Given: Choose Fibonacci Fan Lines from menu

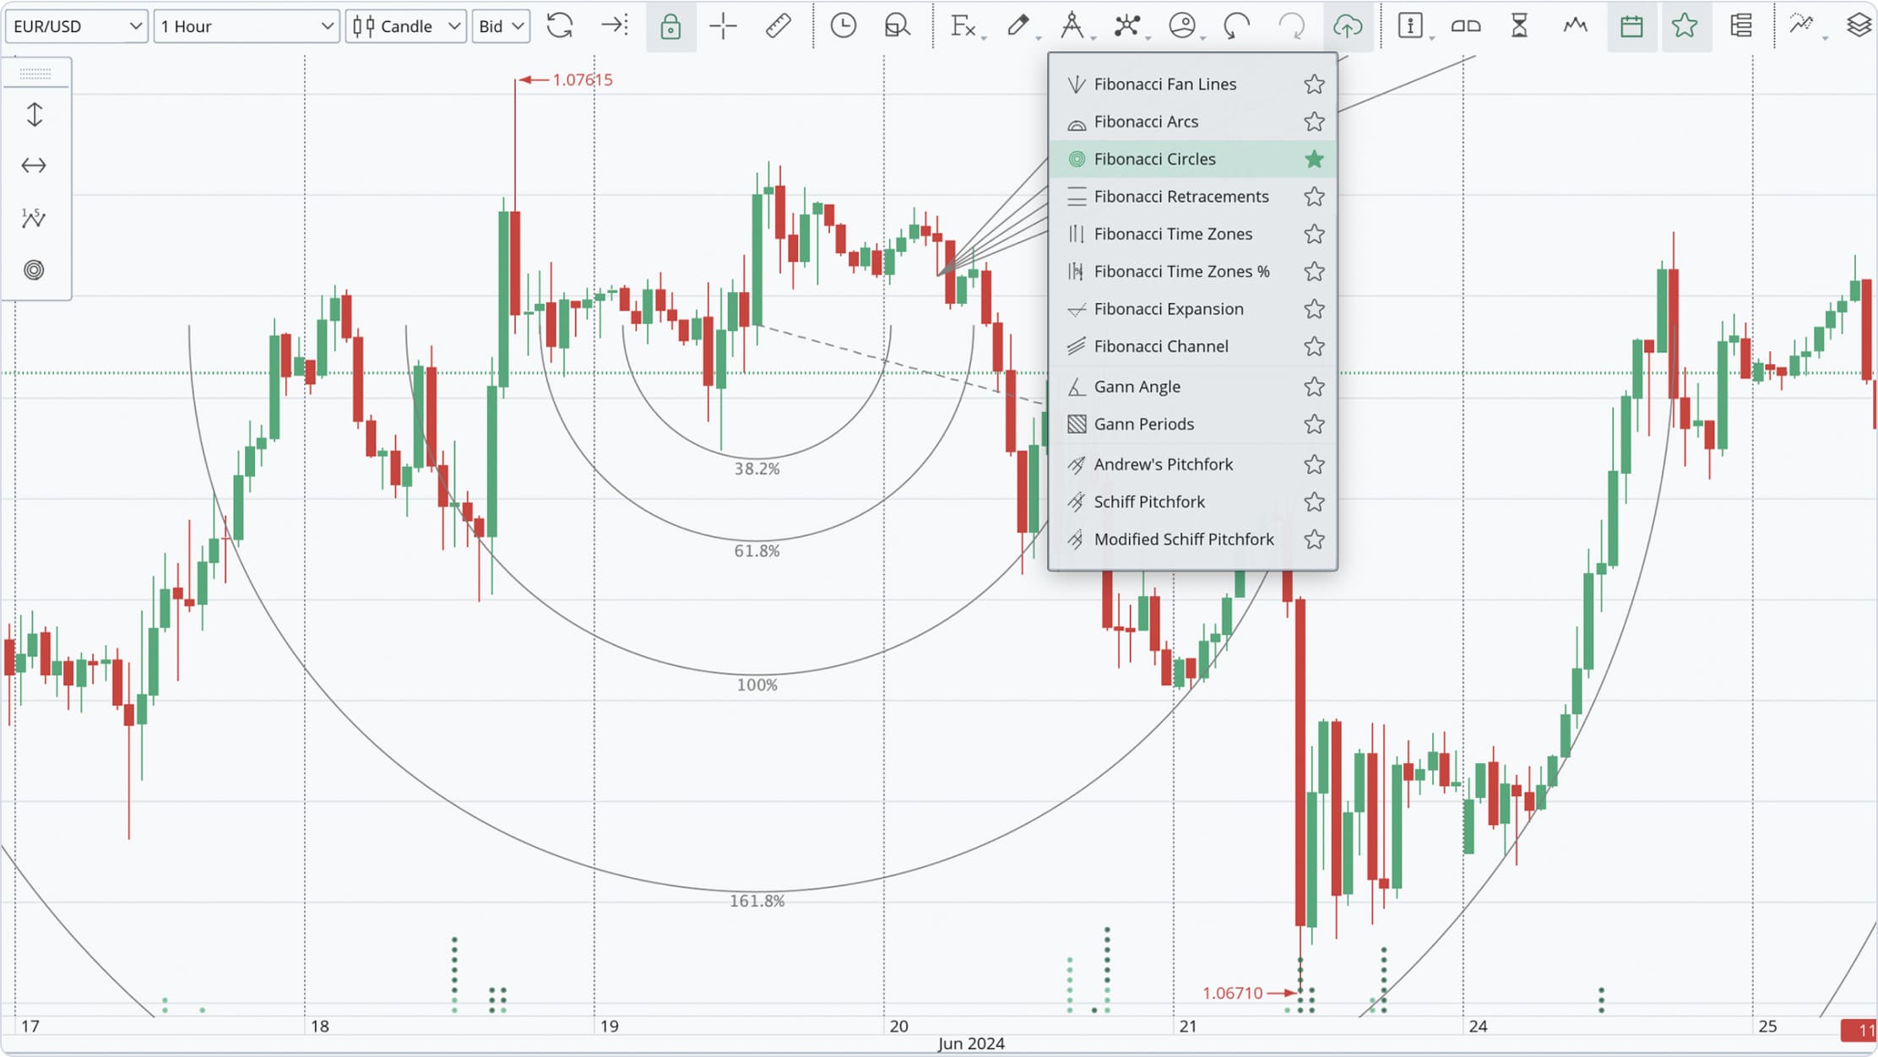Looking at the screenshot, I should point(1164,84).
